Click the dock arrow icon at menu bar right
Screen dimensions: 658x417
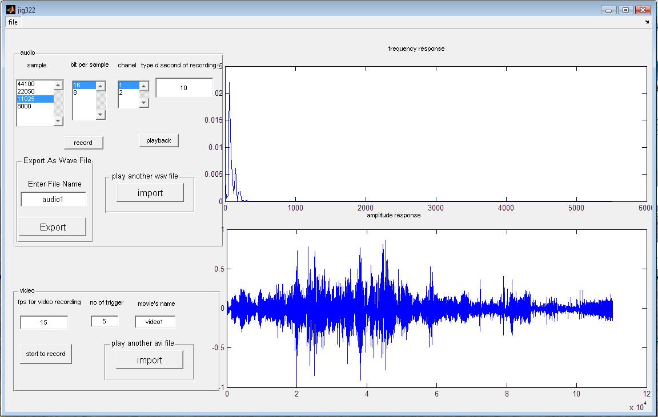tap(647, 22)
